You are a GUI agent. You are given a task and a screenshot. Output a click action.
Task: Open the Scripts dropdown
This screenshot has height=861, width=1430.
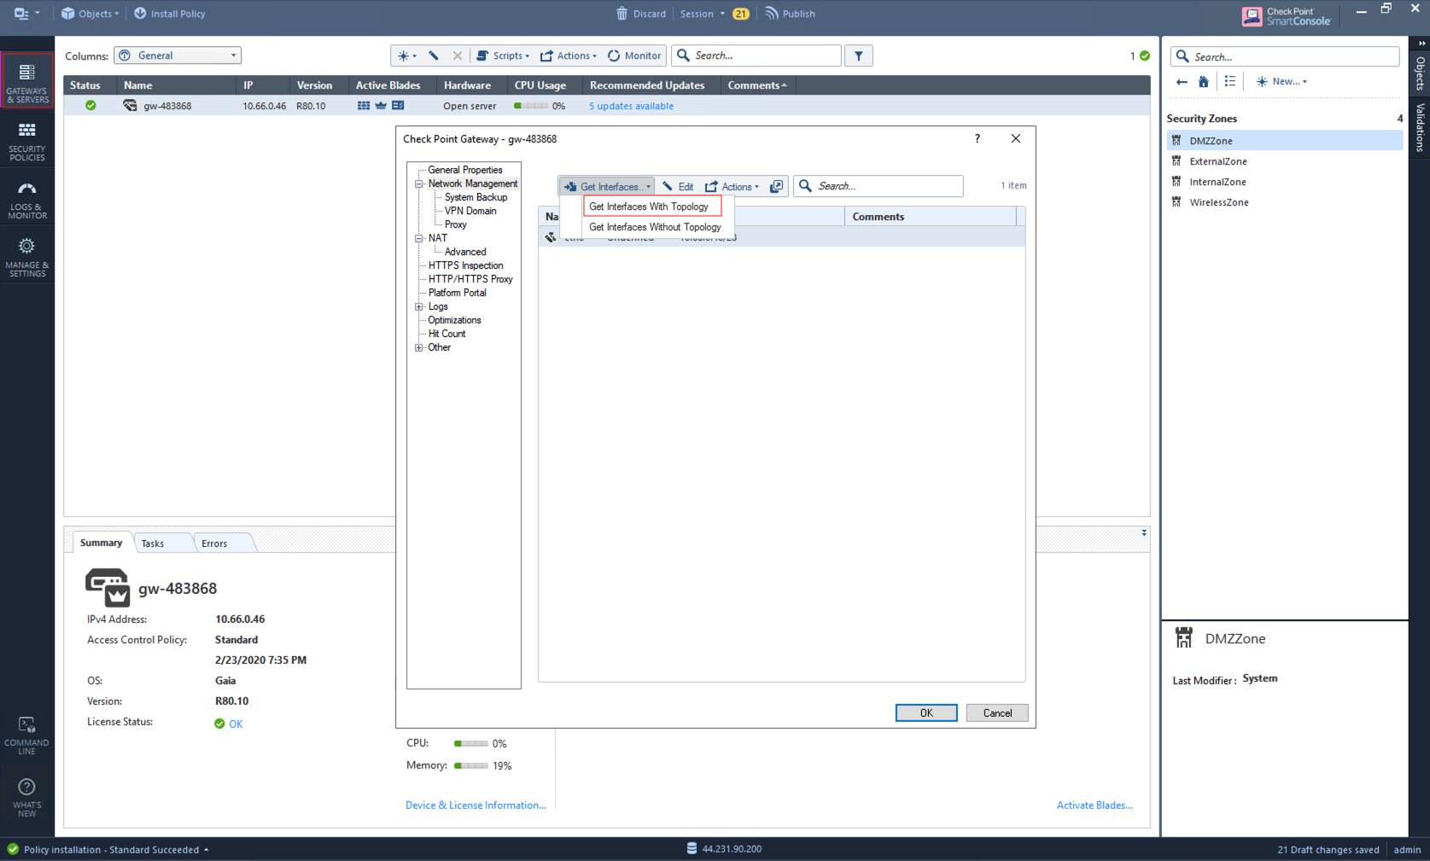pos(504,55)
